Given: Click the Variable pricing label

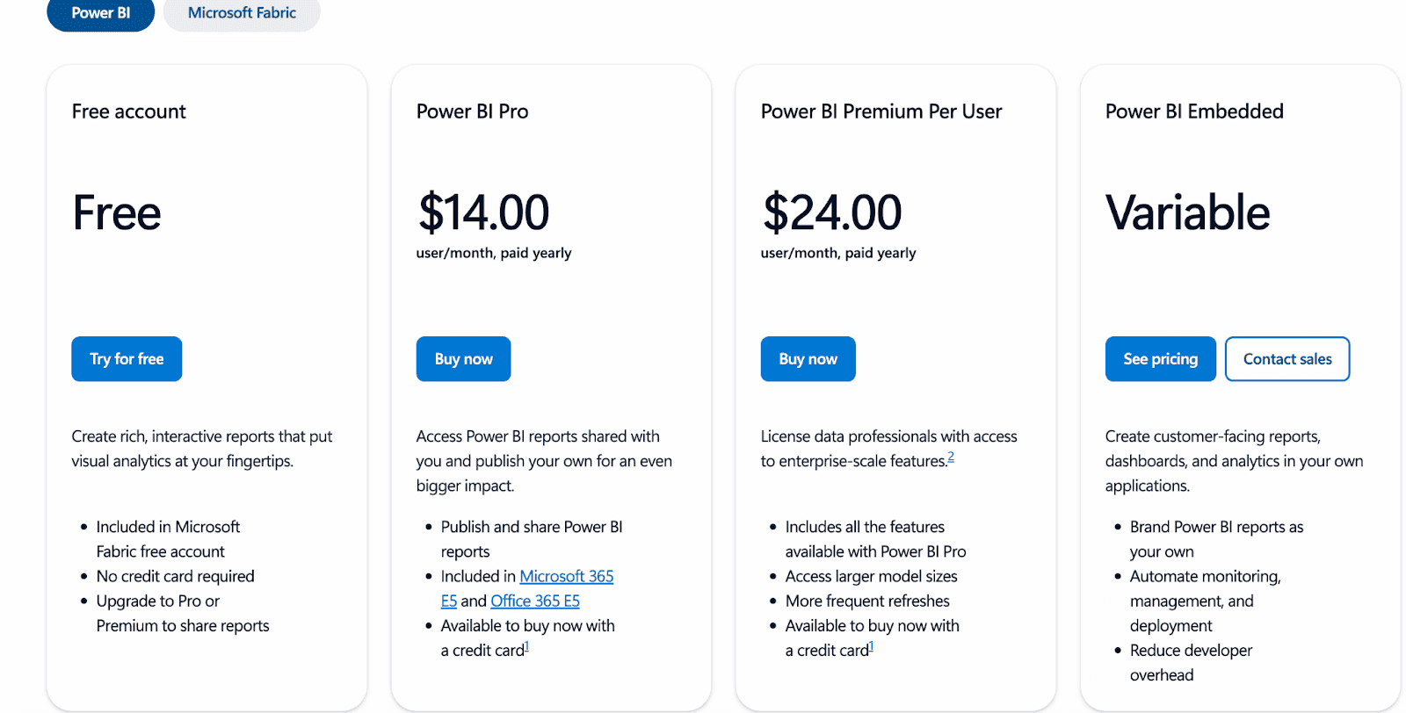Looking at the screenshot, I should click(x=1187, y=211).
